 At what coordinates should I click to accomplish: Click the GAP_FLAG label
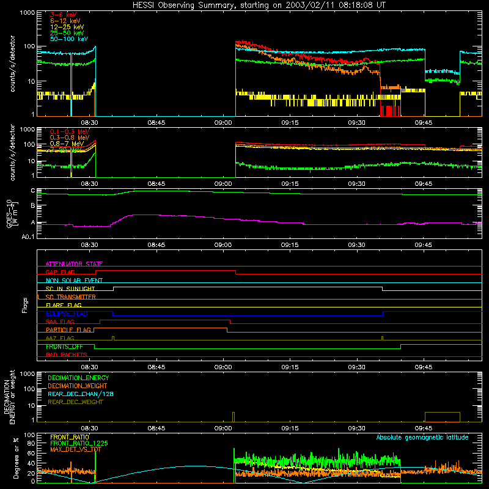tap(60, 272)
